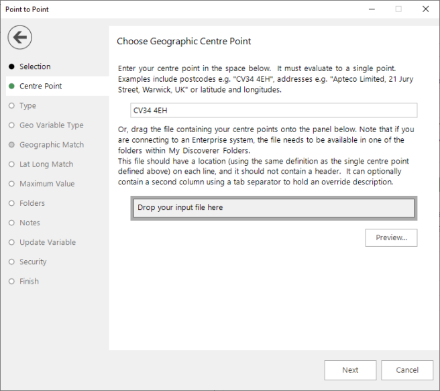The image size is (440, 391).
Task: Cancel the Point to Point wizard
Action: [407, 370]
